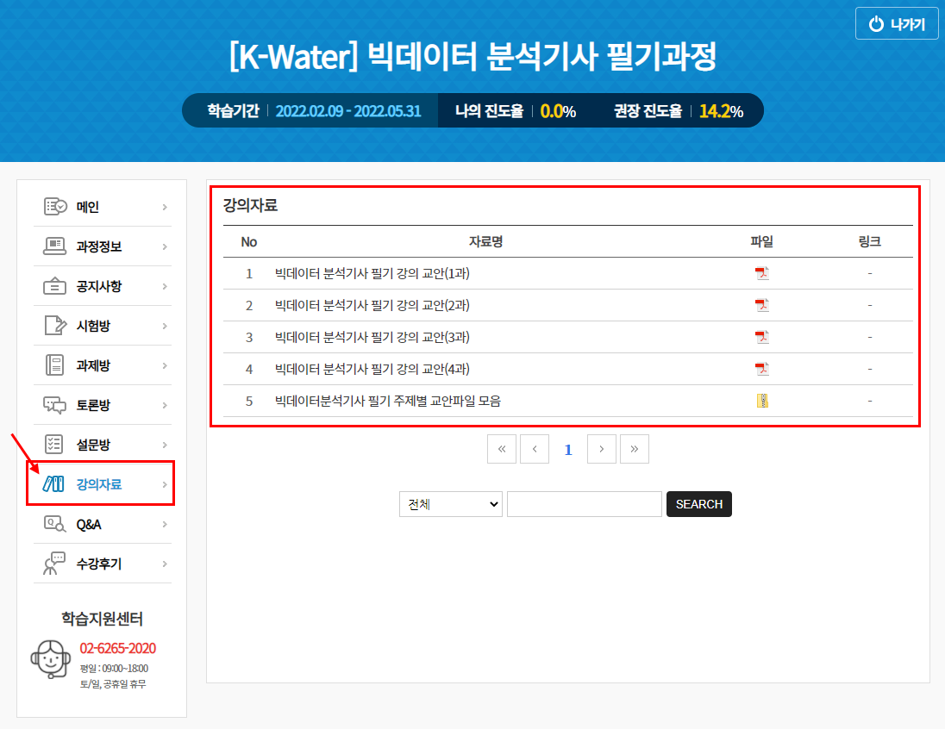
Task: Click the No column header
Action: 249,242
